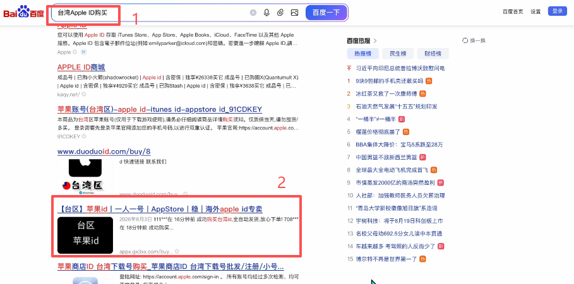Open hot topic 人社部：加强教师医务人员欠薪治理
The image size is (574, 284).
tap(400, 196)
